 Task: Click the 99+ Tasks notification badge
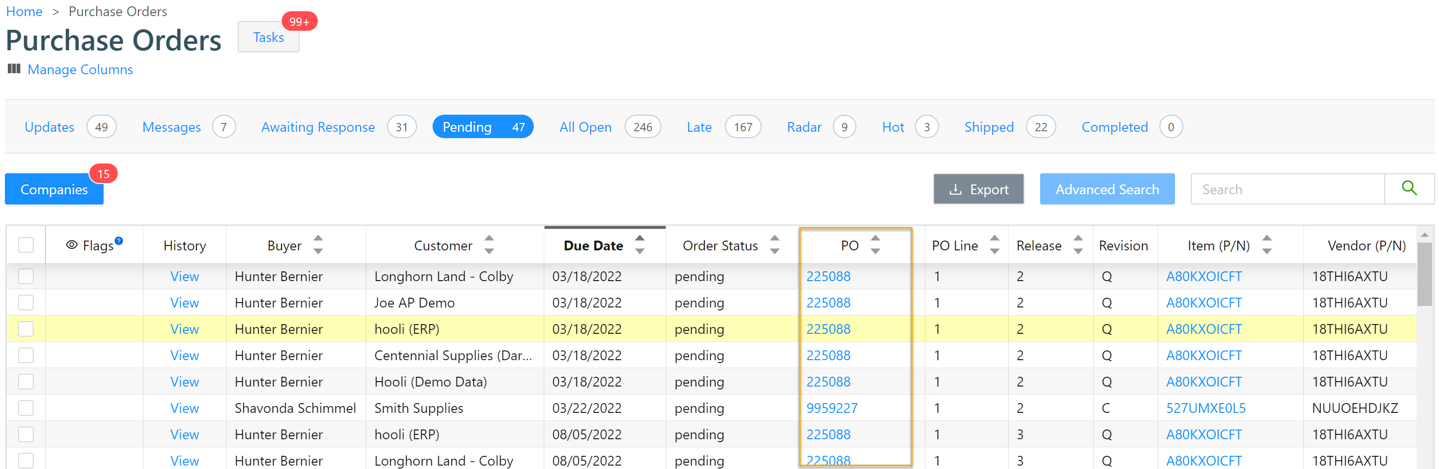pyautogui.click(x=300, y=21)
